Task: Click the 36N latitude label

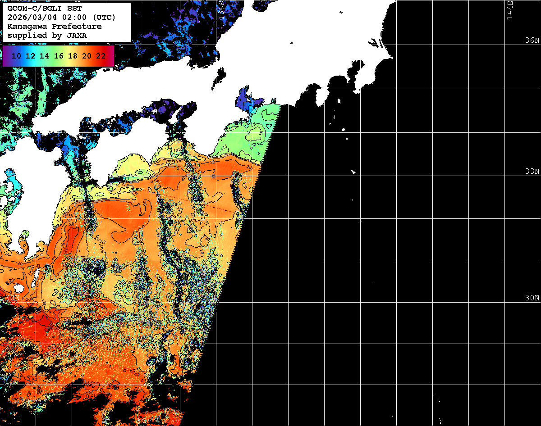Action: pyautogui.click(x=532, y=41)
